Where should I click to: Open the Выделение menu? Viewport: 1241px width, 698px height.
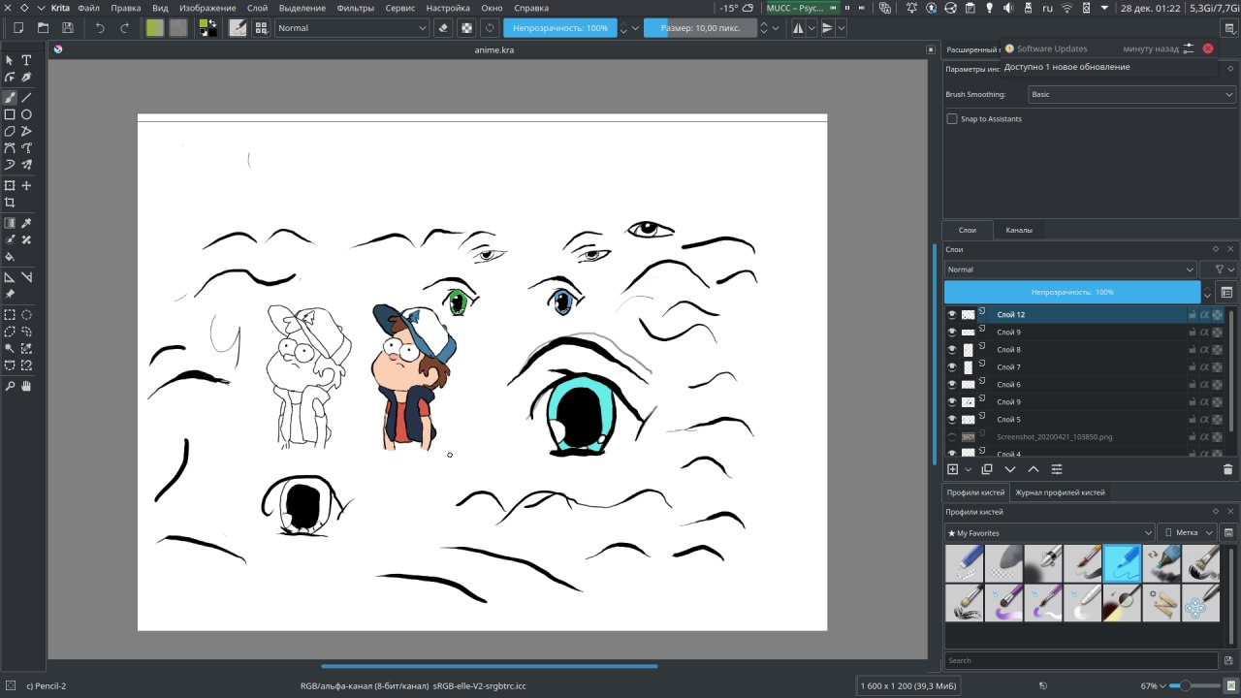(x=302, y=8)
